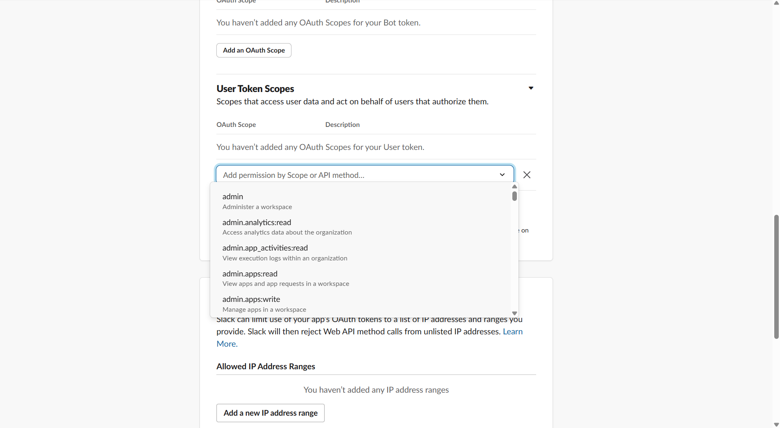Viewport: 780px width, 428px height.
Task: Open the scope dropdown chevron
Action: point(502,175)
